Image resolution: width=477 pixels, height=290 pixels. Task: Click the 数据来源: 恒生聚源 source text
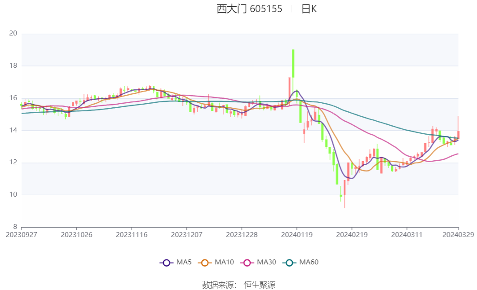[238, 285]
